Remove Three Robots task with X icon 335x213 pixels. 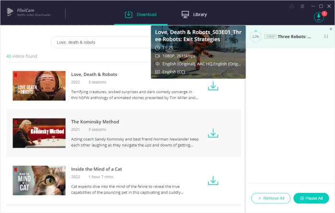pos(330,29)
